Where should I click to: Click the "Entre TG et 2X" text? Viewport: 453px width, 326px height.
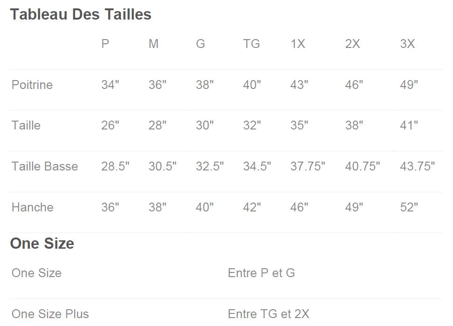(269, 314)
